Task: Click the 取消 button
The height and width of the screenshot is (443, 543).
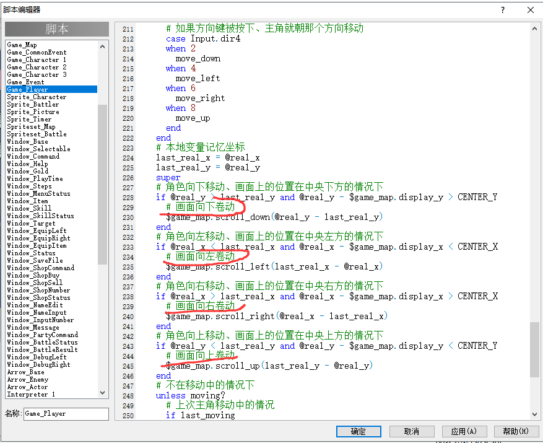Action: 412,432
